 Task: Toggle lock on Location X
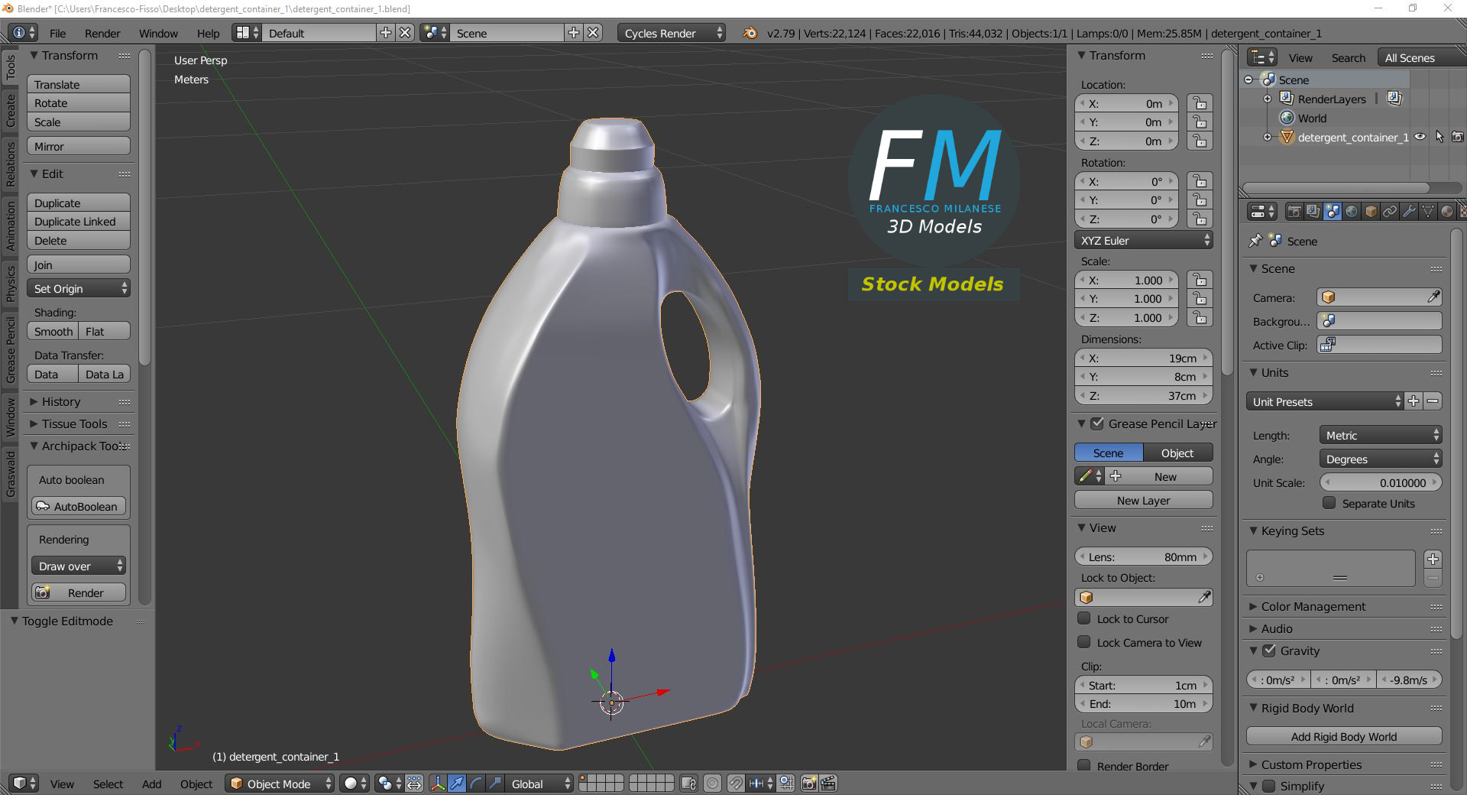pyautogui.click(x=1200, y=103)
